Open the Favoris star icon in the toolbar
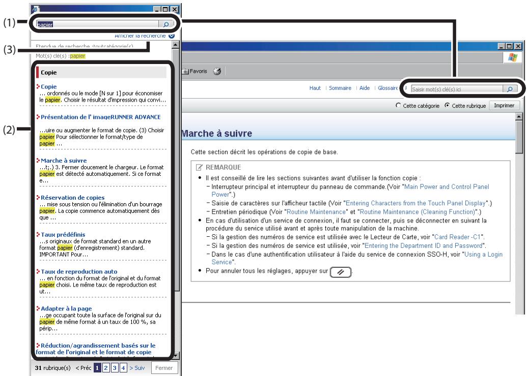Screen dimensions: 527x376 (x=185, y=71)
